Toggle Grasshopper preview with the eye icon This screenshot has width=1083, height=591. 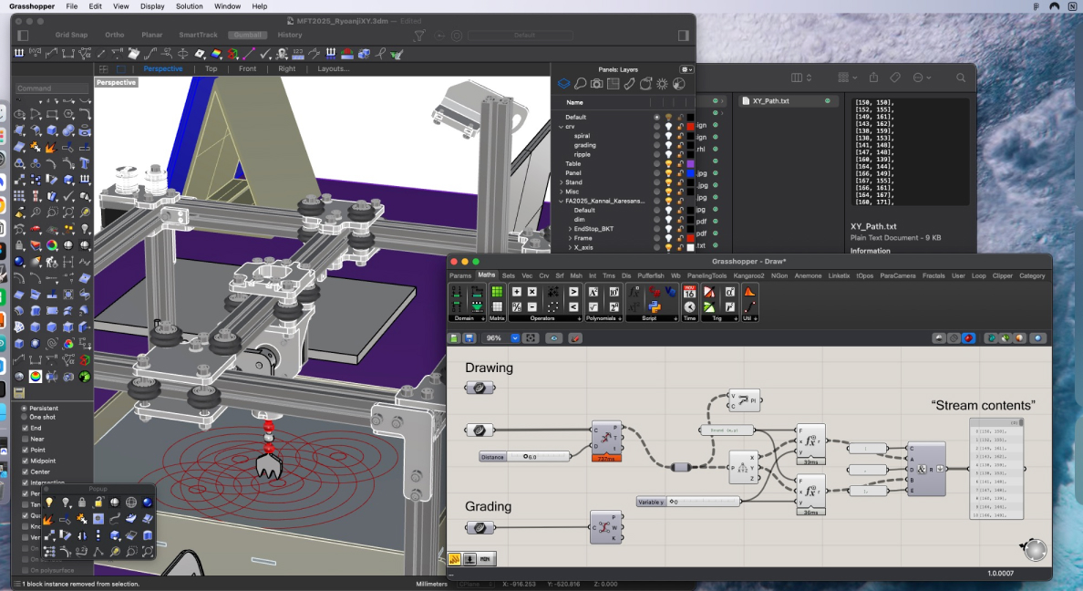point(554,338)
